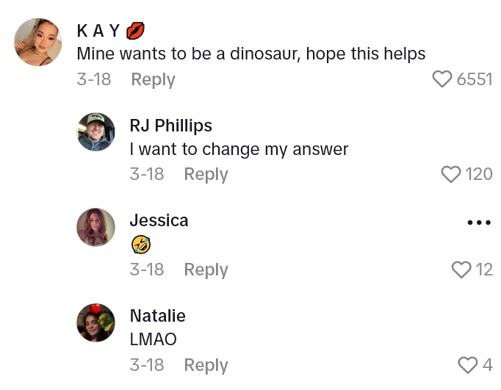Select the laughing emoji in Jessica's reply
501x390 pixels.
point(140,245)
